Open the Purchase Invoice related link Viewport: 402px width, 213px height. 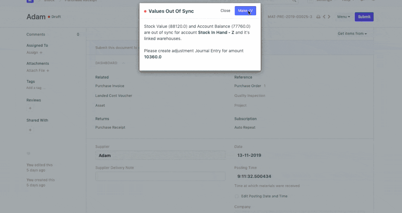point(110,86)
